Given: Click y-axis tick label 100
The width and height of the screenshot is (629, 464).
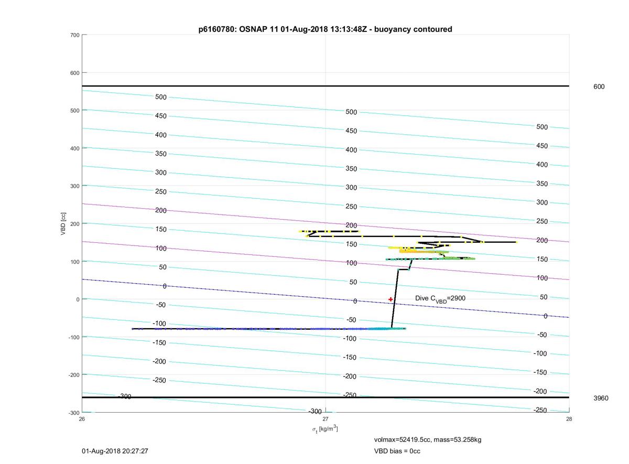Looking at the screenshot, I should pyautogui.click(x=75, y=262).
